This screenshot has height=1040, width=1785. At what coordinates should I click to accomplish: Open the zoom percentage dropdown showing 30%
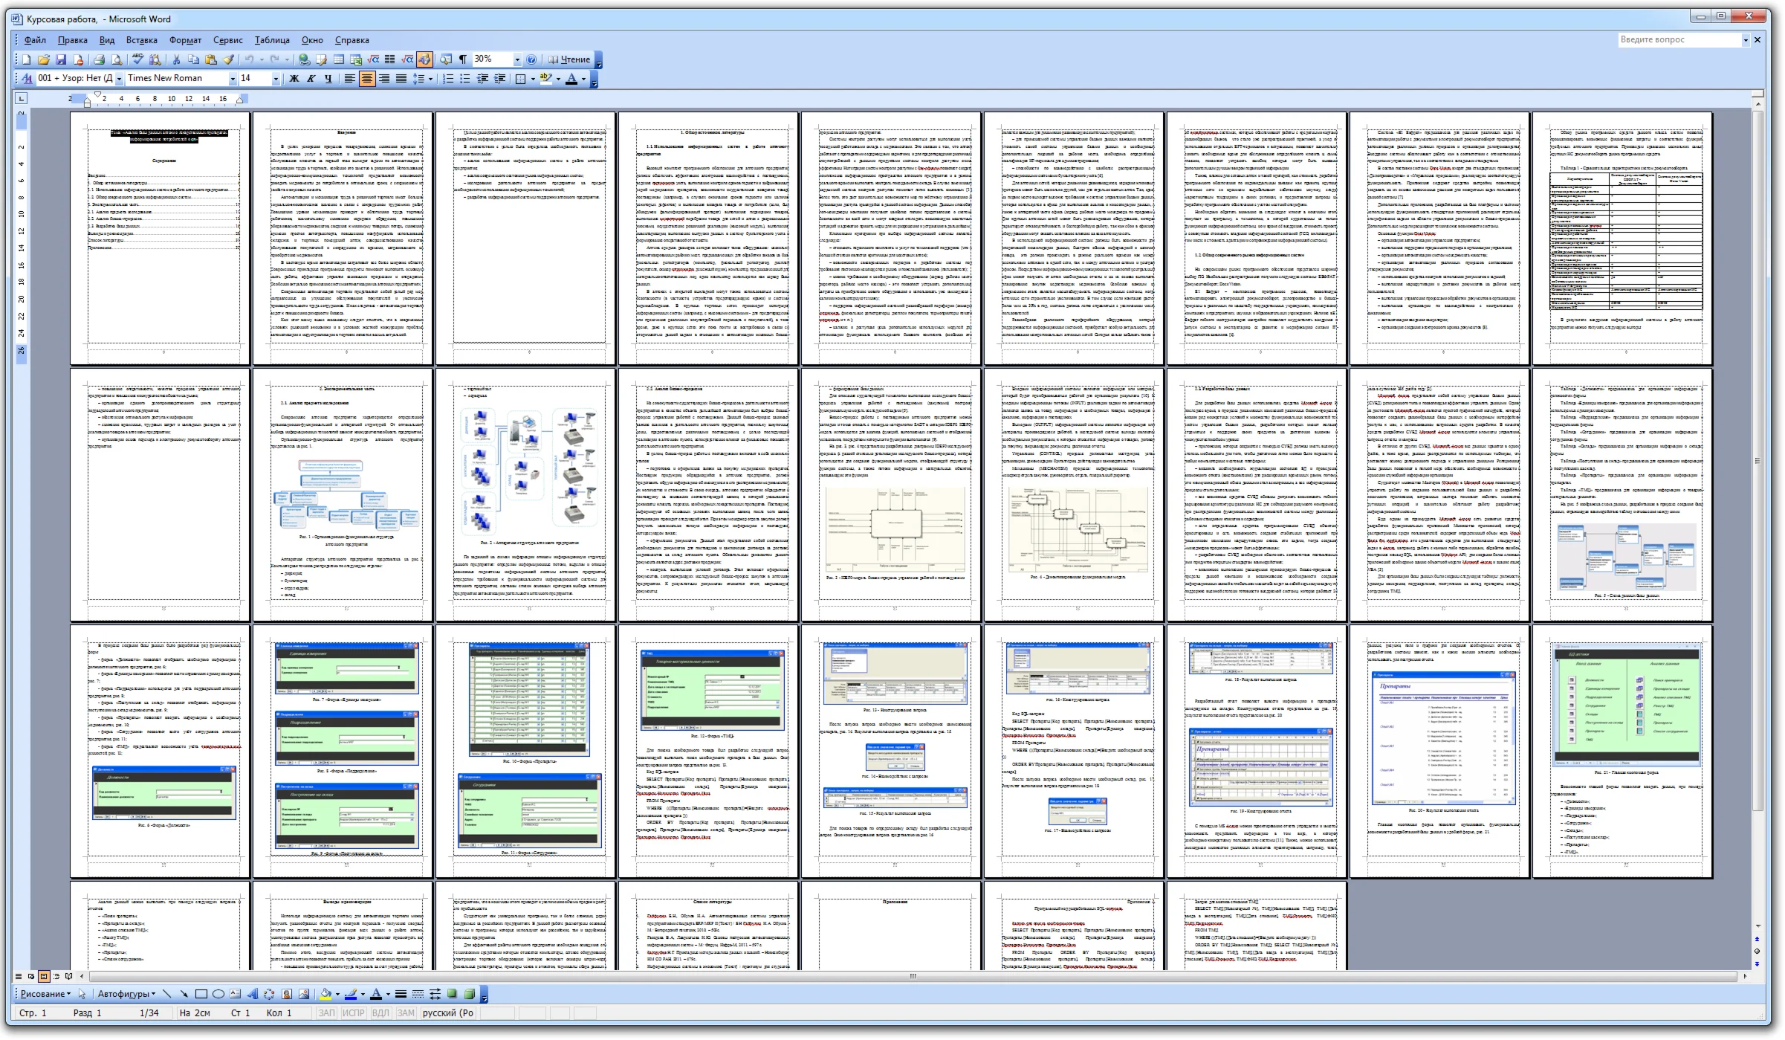click(x=517, y=59)
